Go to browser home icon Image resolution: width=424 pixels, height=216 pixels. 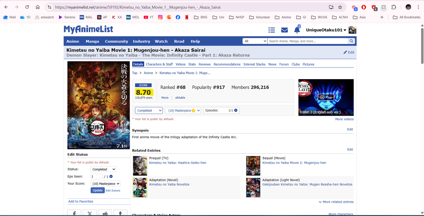[x=38, y=7]
